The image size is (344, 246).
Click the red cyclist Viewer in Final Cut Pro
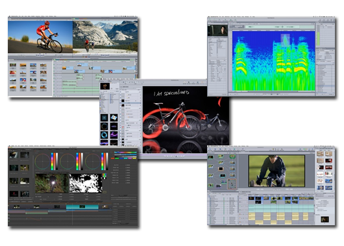[40, 37]
